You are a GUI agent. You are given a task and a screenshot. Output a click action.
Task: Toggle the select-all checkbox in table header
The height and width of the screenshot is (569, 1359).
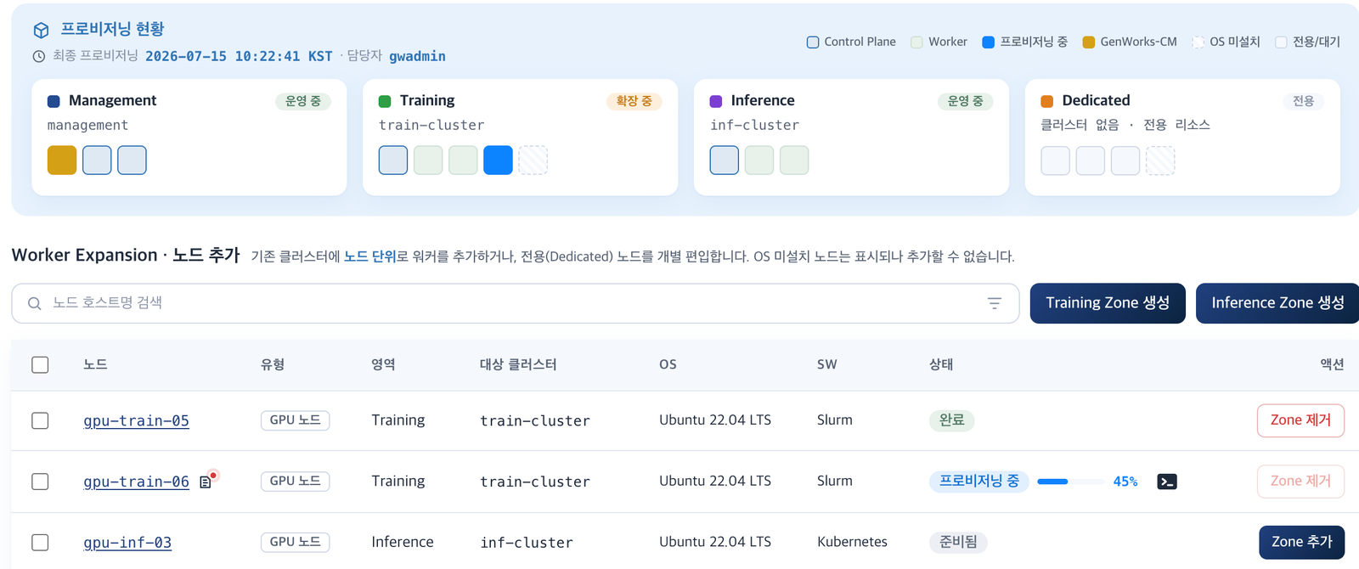pyautogui.click(x=40, y=365)
